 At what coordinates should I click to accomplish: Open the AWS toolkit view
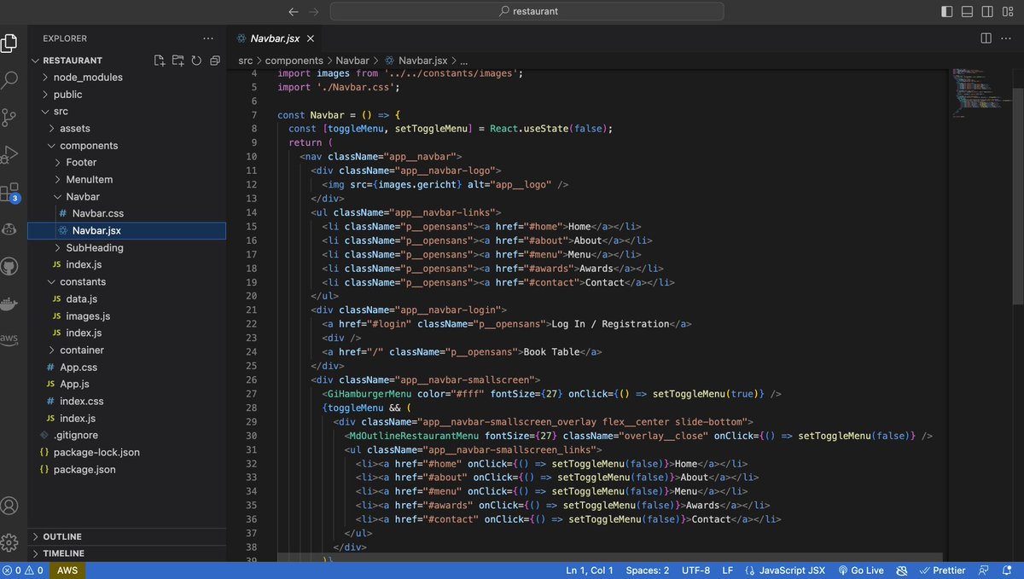pos(9,339)
